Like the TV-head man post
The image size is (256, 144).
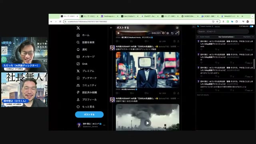(146, 93)
